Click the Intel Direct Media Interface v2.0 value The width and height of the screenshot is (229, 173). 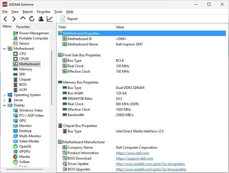tap(140, 131)
